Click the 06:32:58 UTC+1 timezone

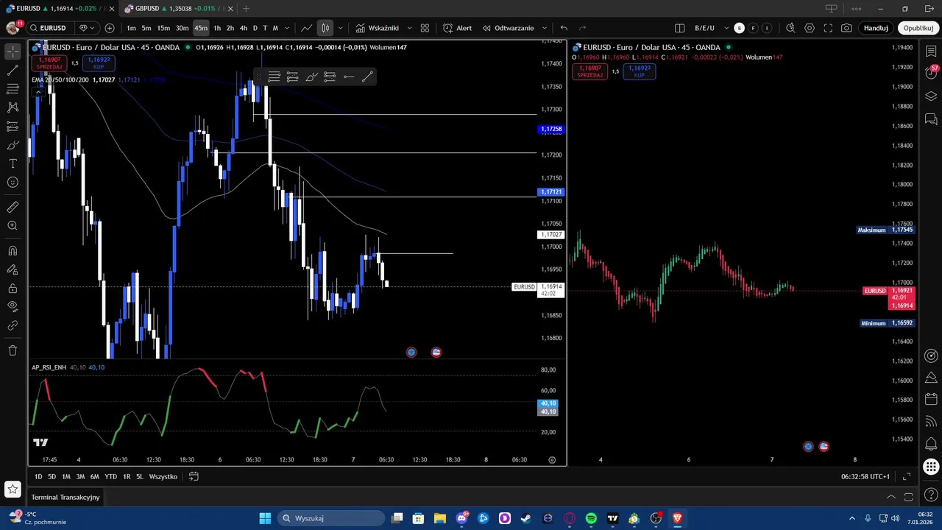click(x=865, y=476)
